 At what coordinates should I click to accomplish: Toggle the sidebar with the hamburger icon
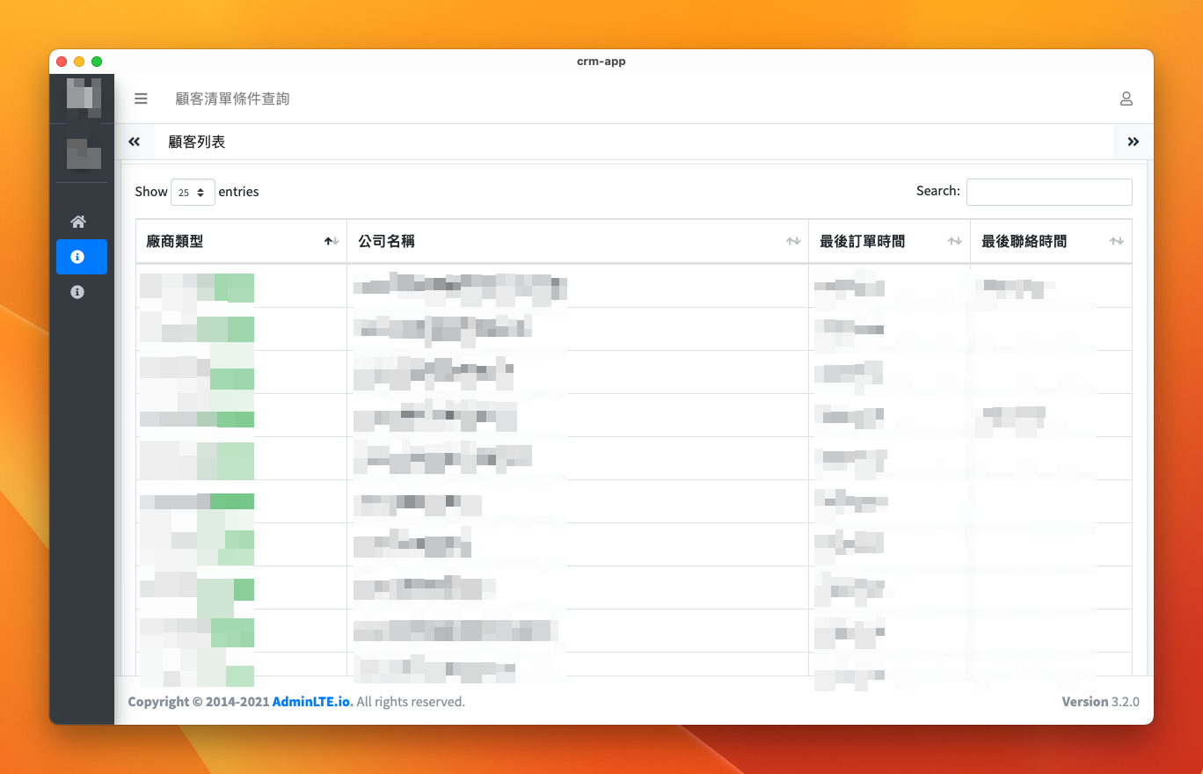pyautogui.click(x=141, y=99)
